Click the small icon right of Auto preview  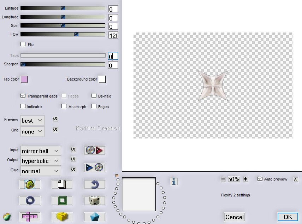(x=296, y=179)
